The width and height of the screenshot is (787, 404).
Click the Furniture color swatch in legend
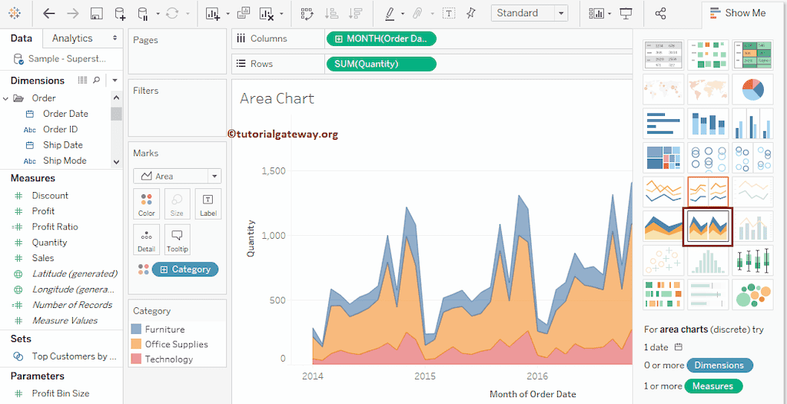pos(137,329)
